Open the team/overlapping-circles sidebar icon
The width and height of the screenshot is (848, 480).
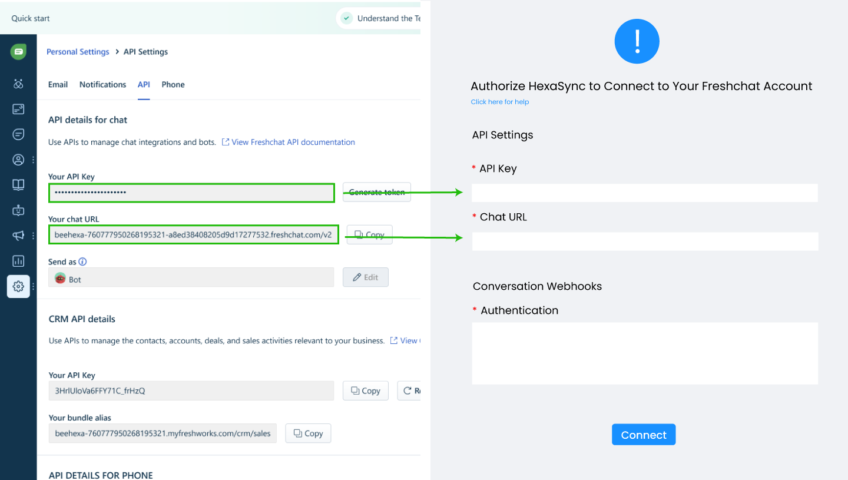pyautogui.click(x=18, y=84)
